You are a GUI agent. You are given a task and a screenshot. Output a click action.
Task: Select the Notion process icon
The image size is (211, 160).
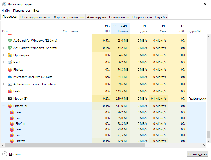point(10,98)
